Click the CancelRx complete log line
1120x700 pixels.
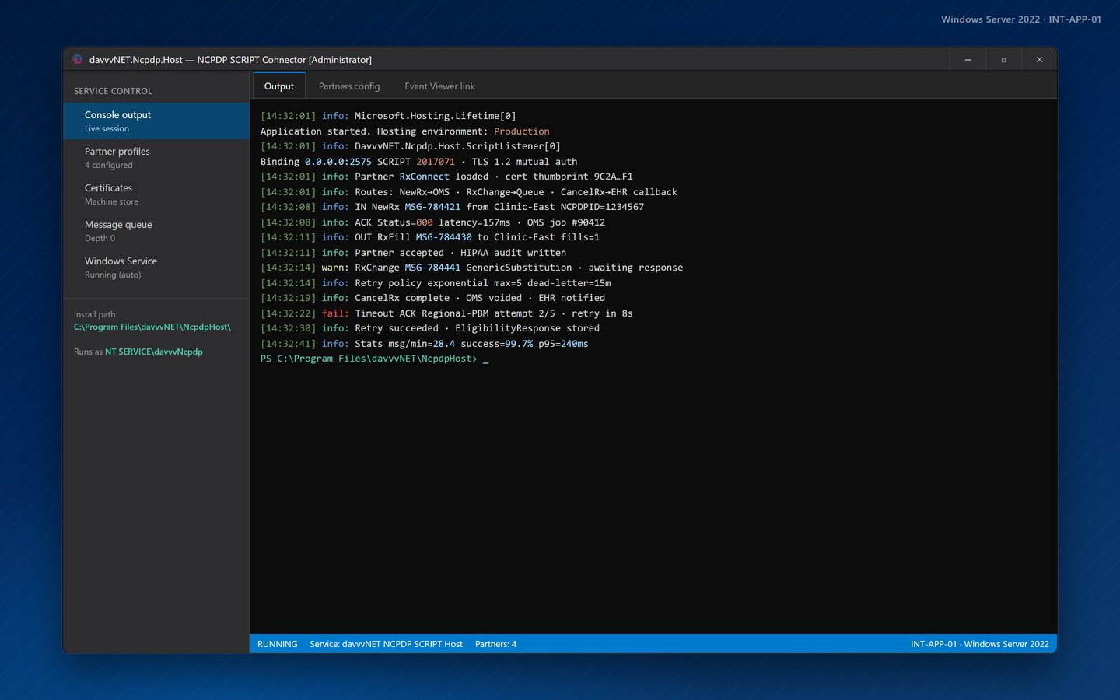pos(432,298)
